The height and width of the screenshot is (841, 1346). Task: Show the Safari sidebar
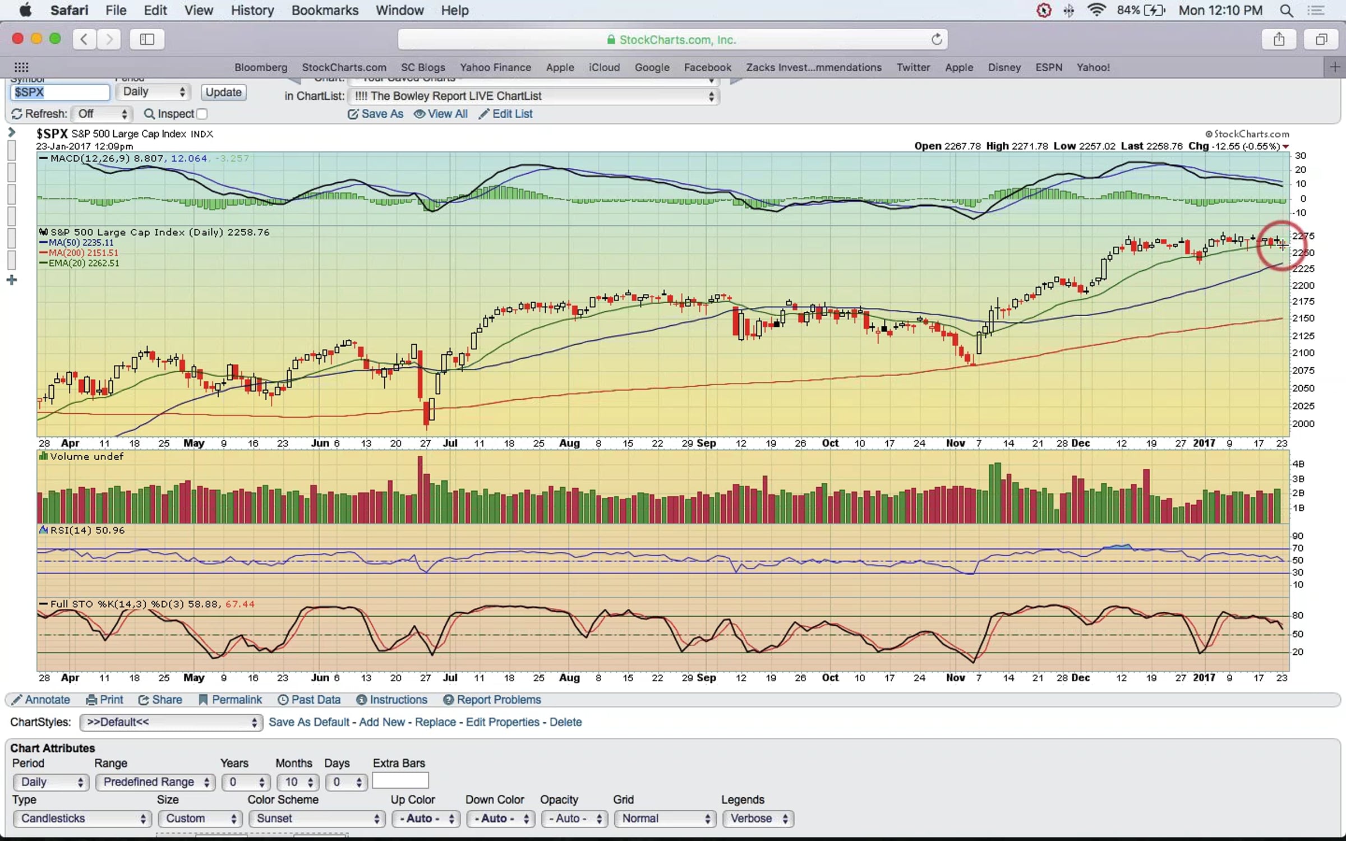coord(147,39)
